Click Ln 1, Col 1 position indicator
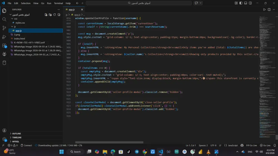The image size is (278, 156). (x=191, y=145)
